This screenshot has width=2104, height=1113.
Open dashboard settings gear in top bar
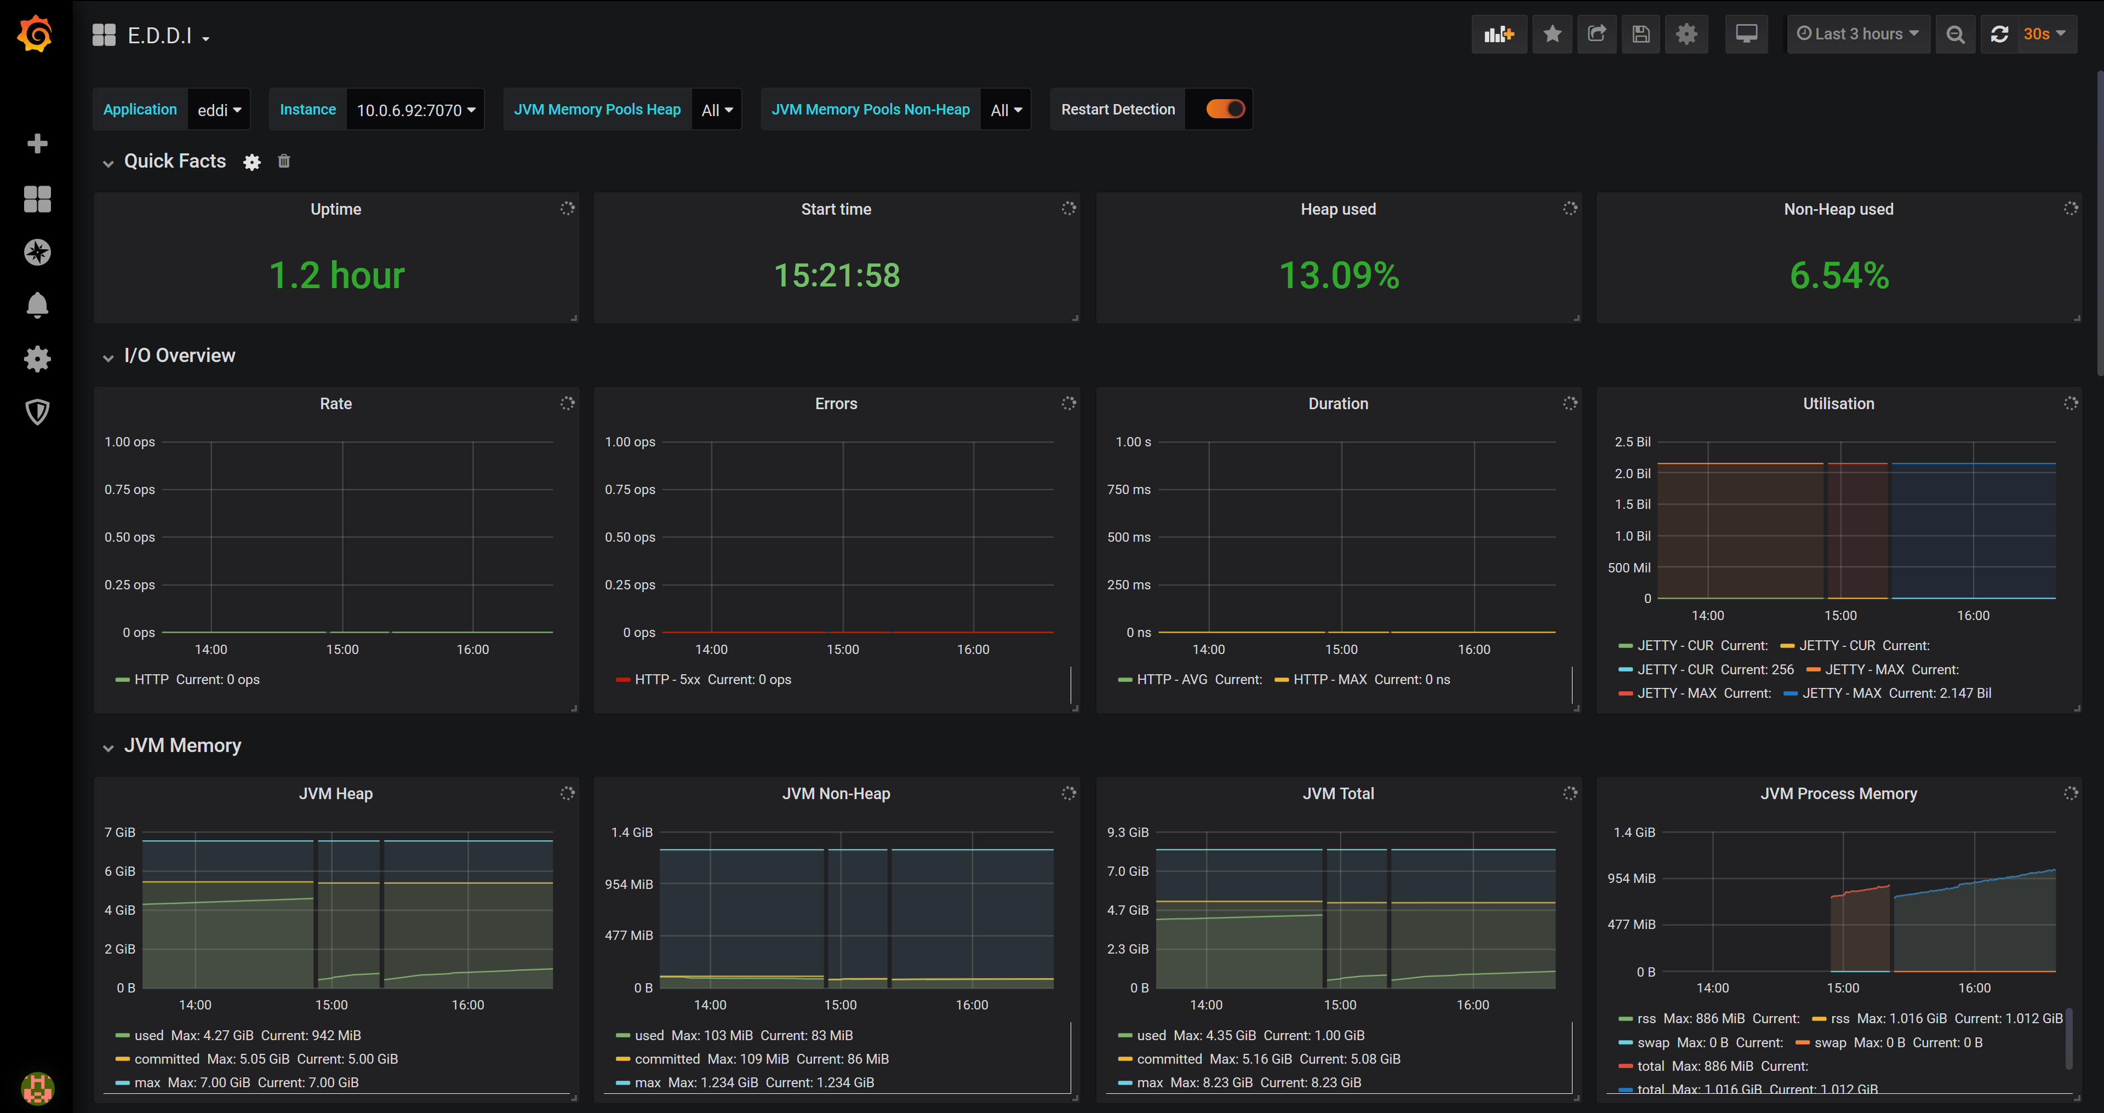tap(1686, 35)
